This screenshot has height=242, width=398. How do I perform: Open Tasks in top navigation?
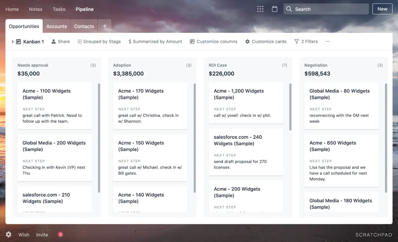pos(59,9)
